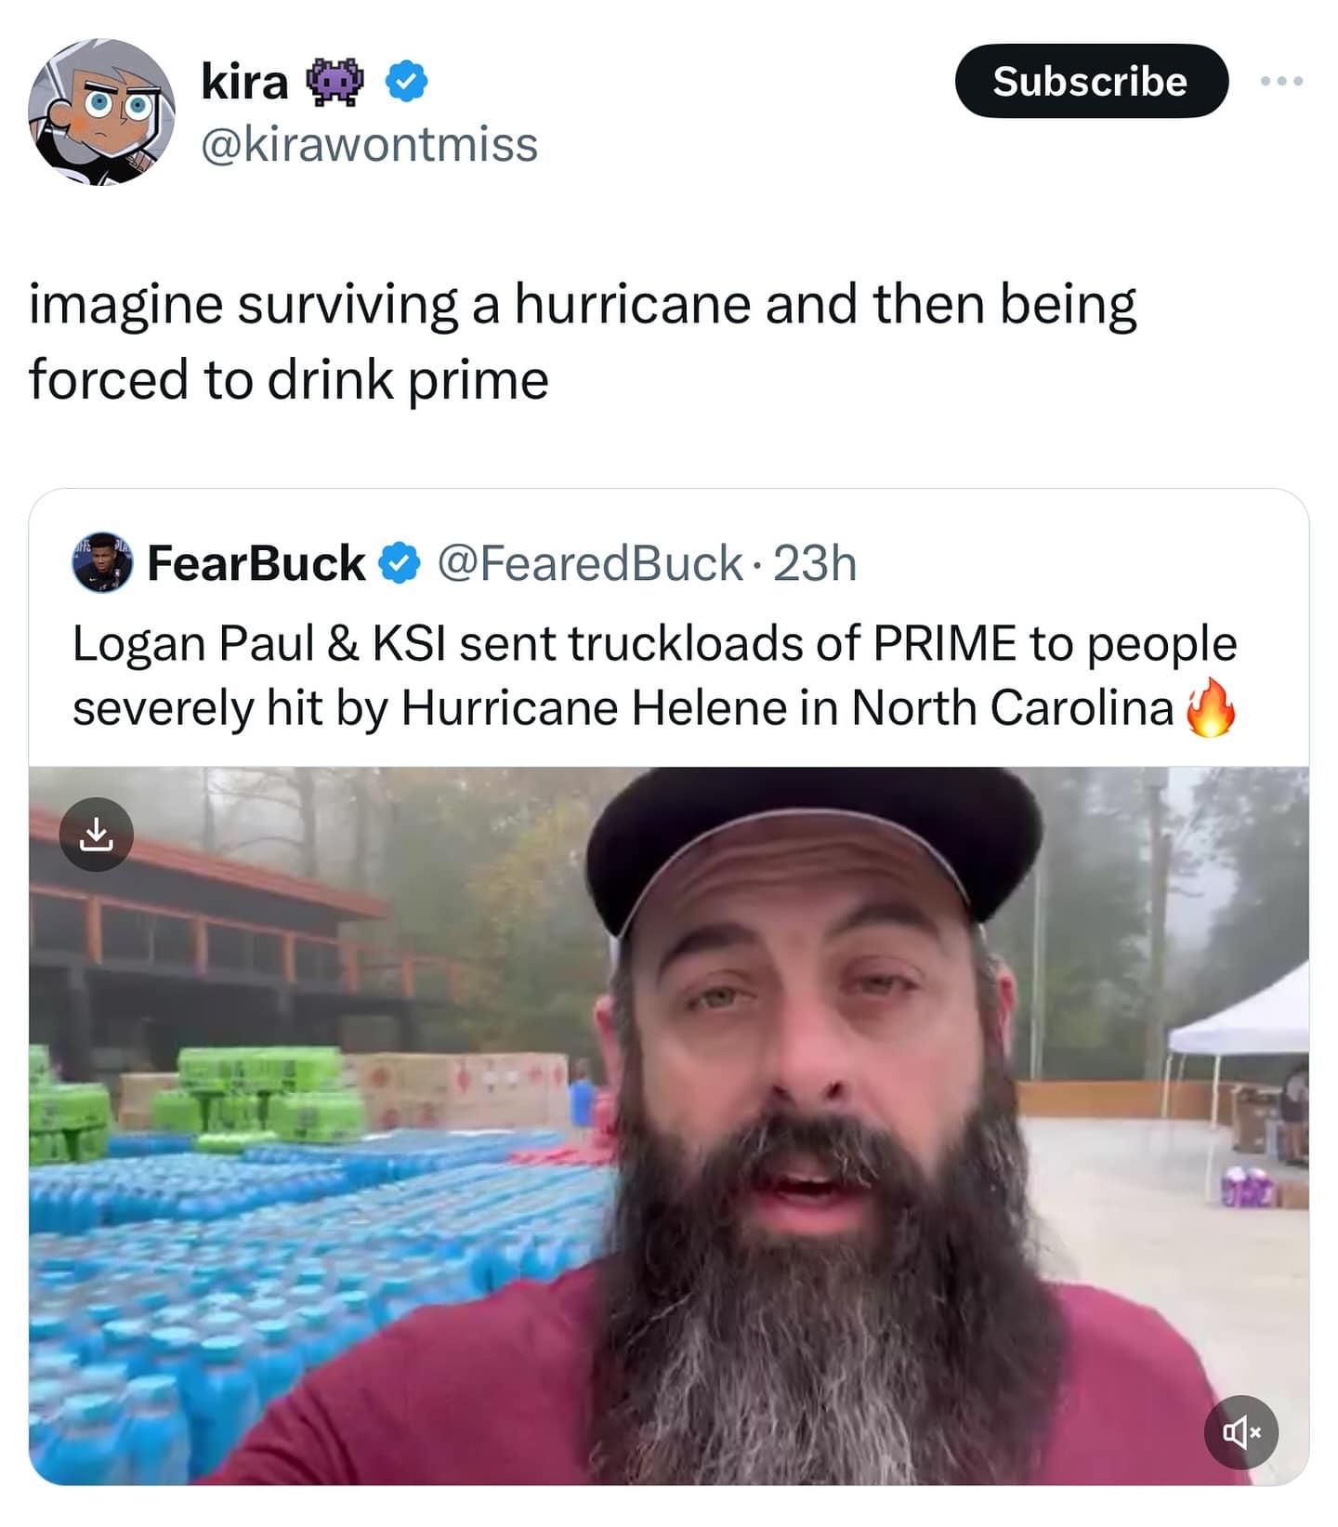Click FearBuck's small profile avatar
1338x1527 pixels.
point(102,562)
